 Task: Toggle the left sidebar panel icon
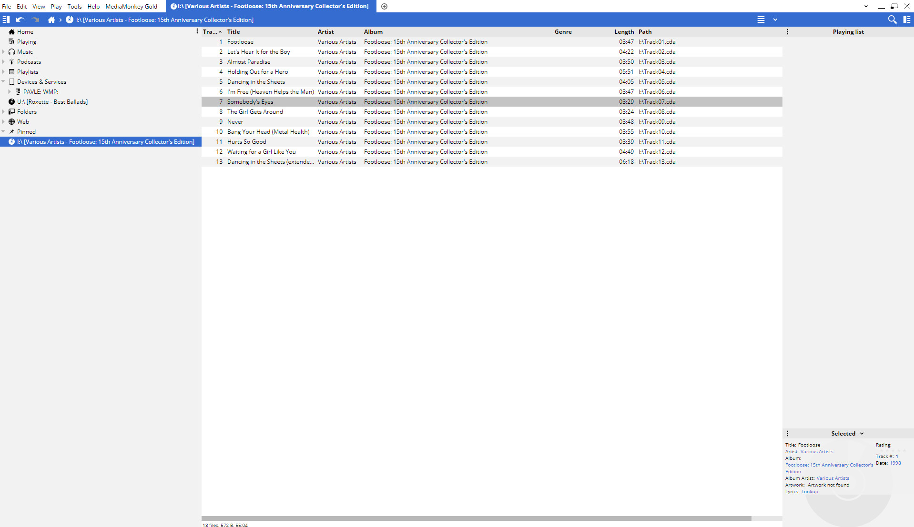[6, 20]
